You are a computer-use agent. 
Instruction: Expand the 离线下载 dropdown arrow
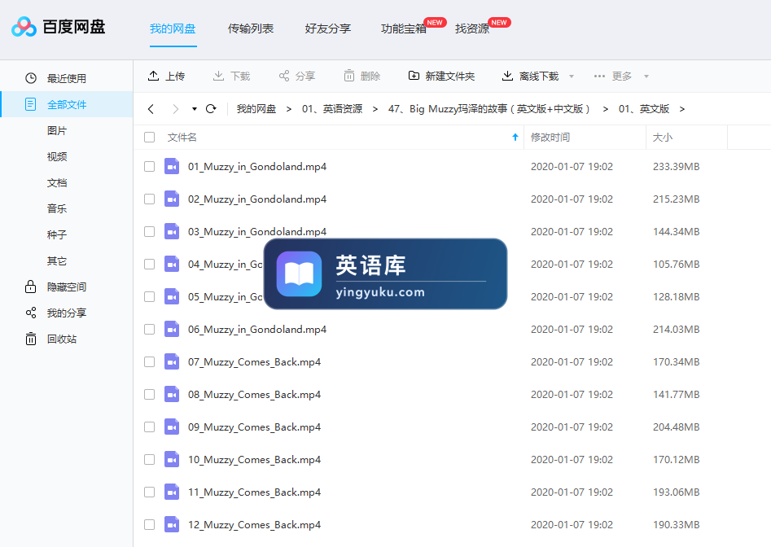(572, 77)
